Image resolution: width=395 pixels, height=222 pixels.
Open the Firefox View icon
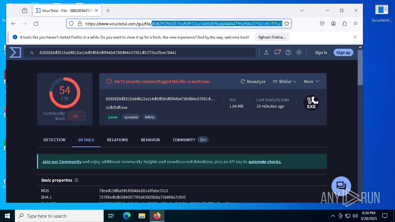point(25,10)
